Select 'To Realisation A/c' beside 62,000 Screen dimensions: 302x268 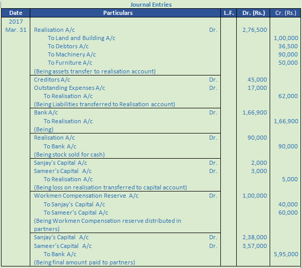coord(68,96)
